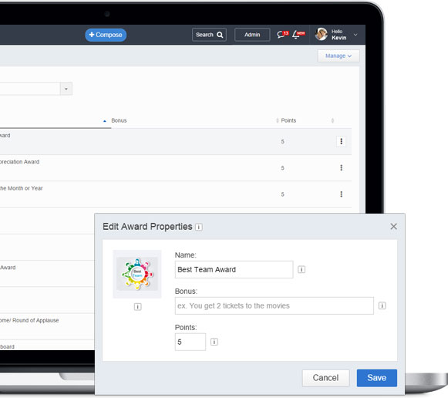Viewport: 448px width, 398px height.
Task: Click info icon next to Name field
Action: point(301,269)
